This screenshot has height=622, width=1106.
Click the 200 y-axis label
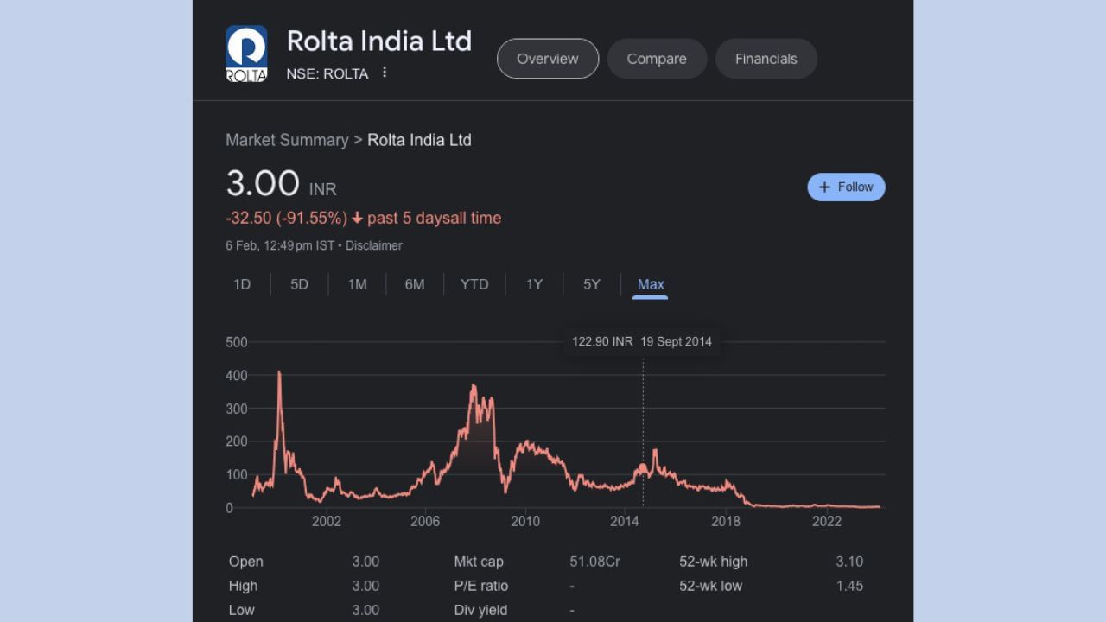pyautogui.click(x=237, y=441)
